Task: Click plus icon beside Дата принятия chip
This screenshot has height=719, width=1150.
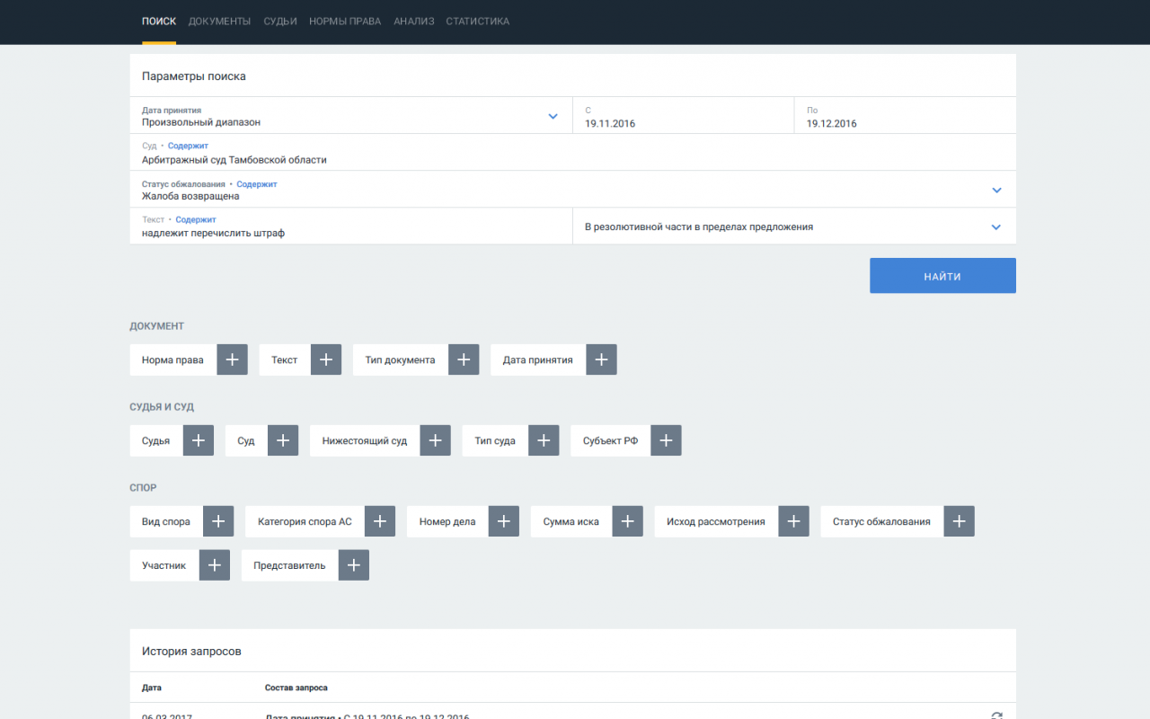Action: [601, 359]
